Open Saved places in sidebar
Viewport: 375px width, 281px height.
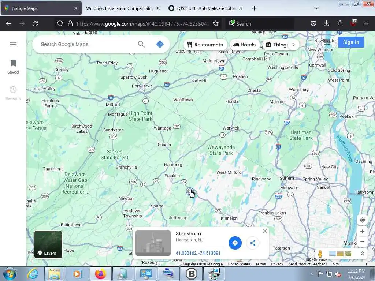pos(13,67)
